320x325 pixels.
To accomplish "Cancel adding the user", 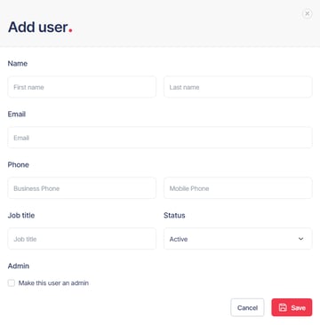I will coord(247,307).
